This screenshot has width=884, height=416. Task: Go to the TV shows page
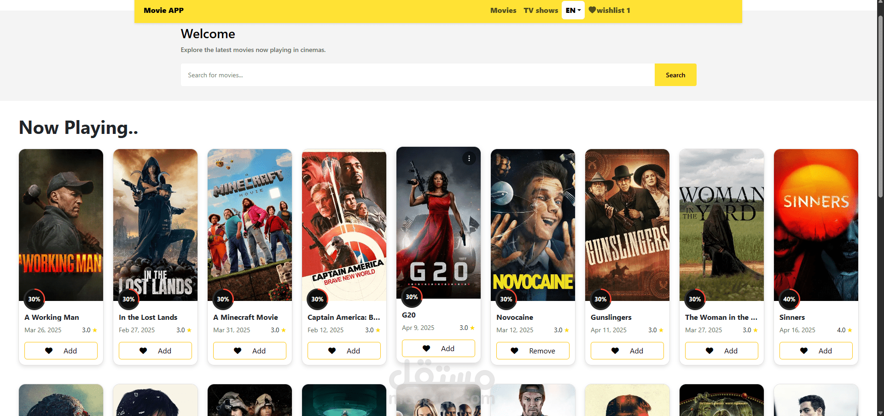[x=541, y=10]
